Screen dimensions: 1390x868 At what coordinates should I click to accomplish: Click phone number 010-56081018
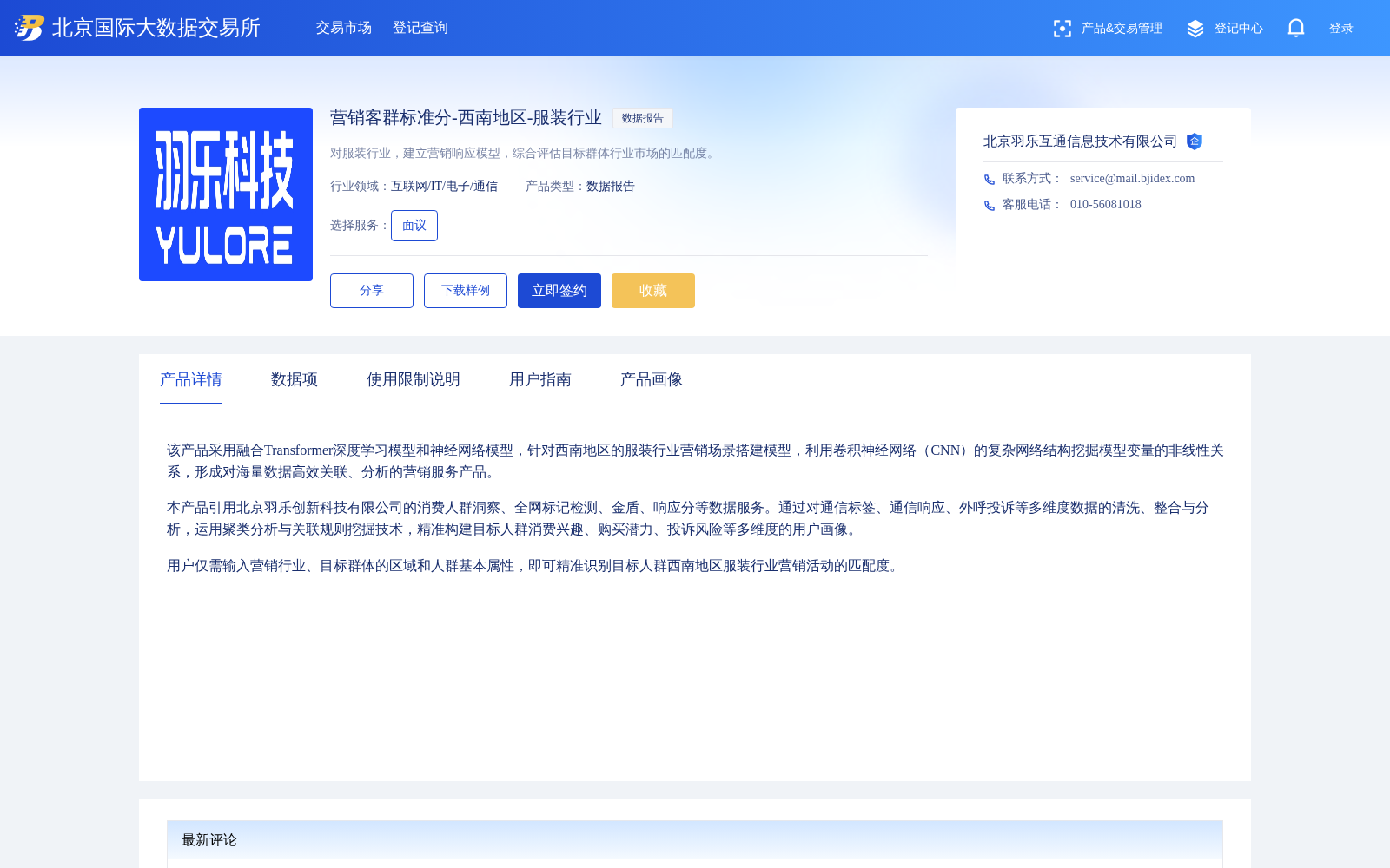1106,205
